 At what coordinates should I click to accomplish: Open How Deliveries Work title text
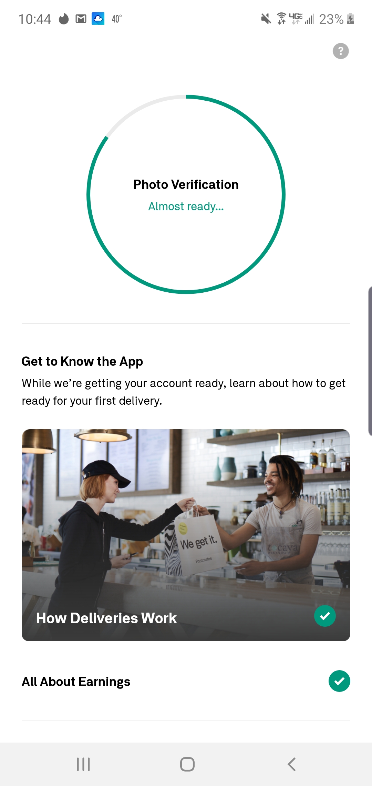click(106, 618)
